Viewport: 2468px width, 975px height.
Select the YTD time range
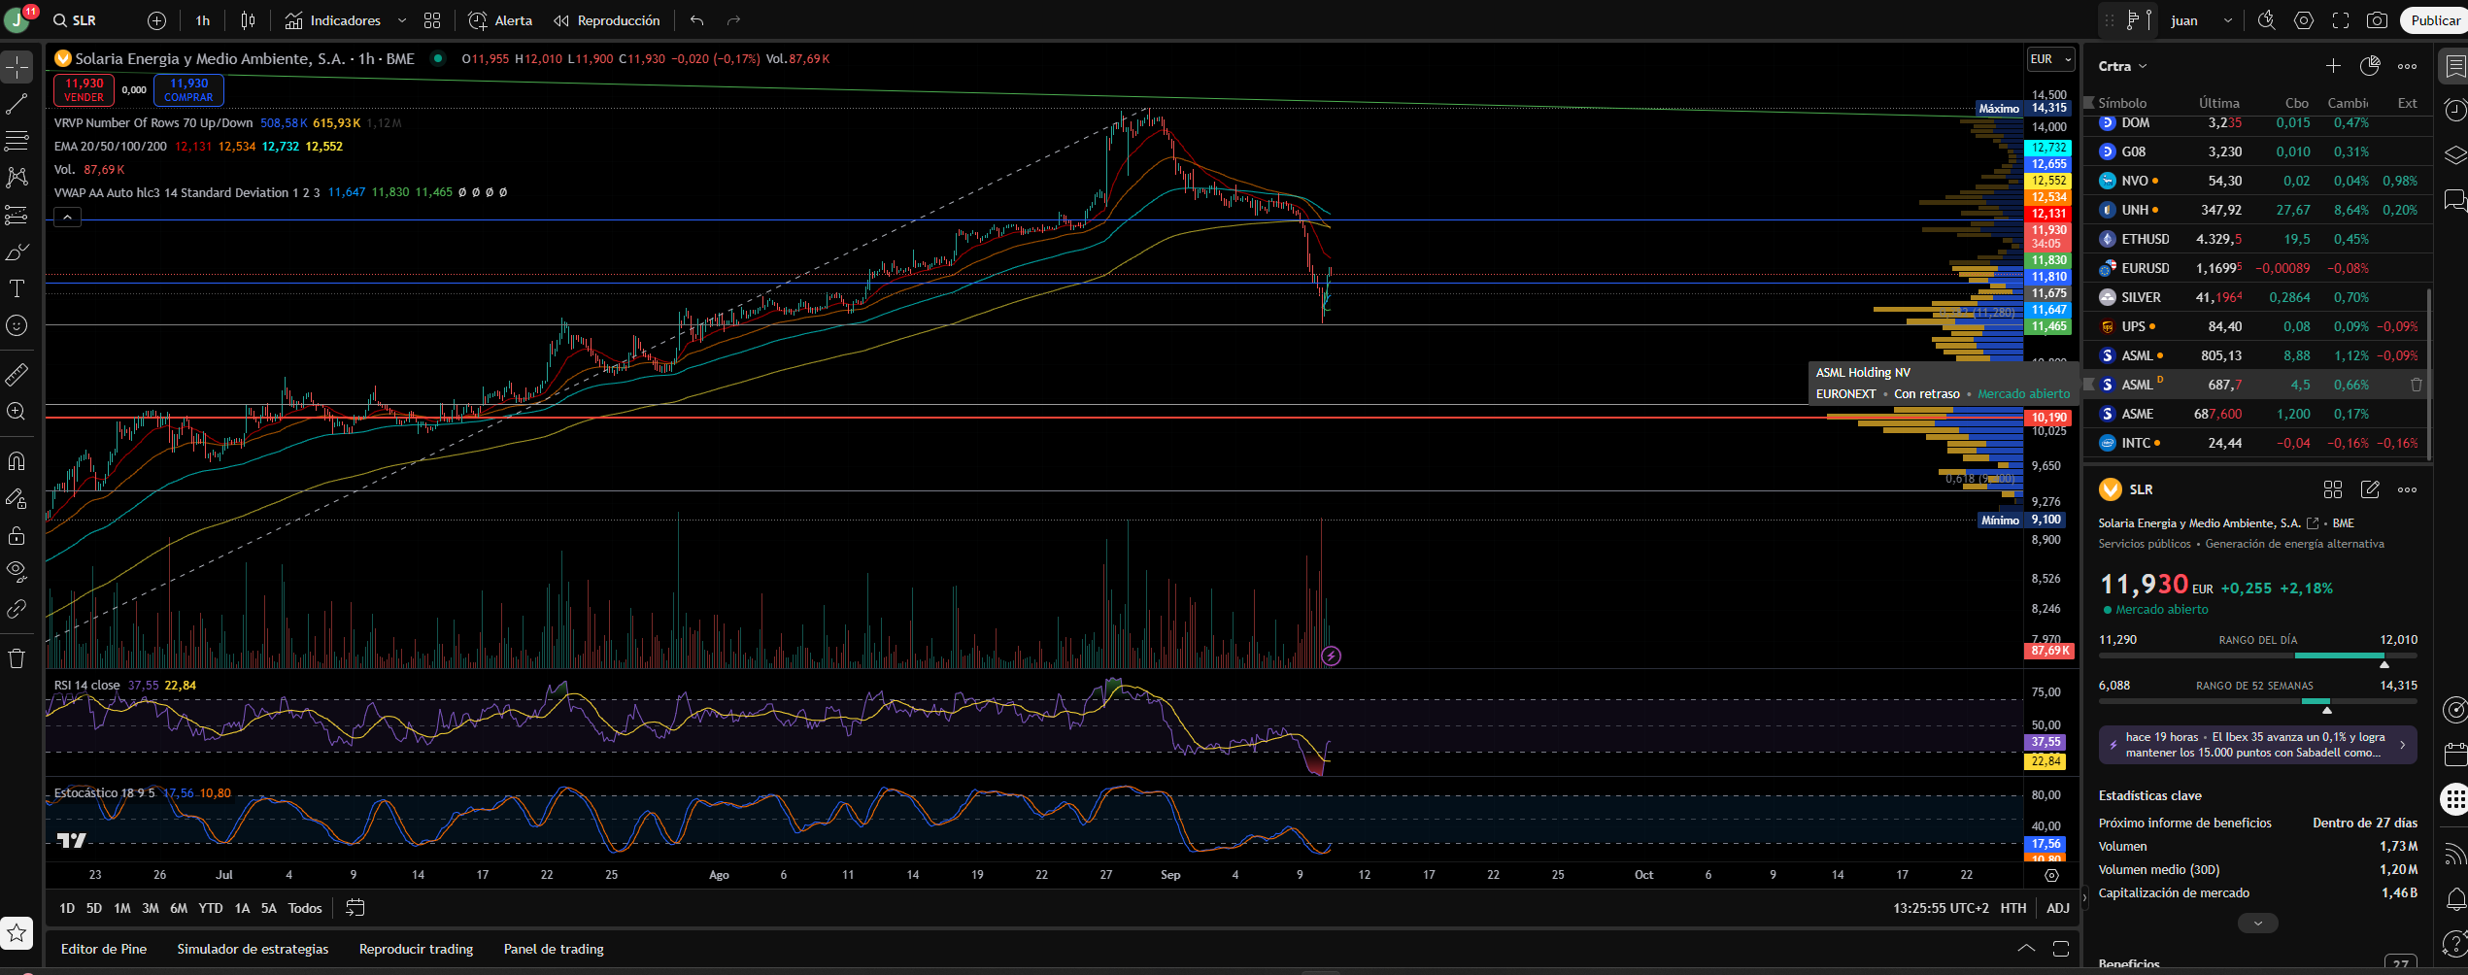click(x=211, y=908)
